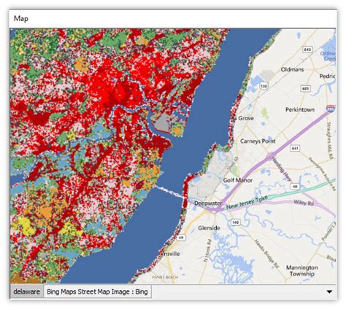Click the Deepwater place label
Viewport: 346px width, 309px height.
tap(208, 203)
